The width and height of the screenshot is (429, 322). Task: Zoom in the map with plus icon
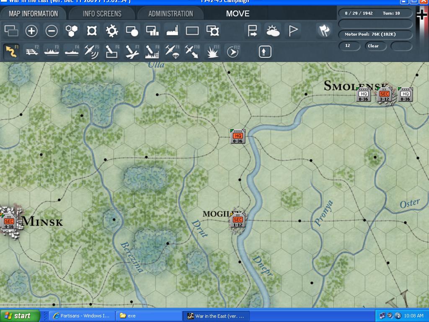click(31, 31)
